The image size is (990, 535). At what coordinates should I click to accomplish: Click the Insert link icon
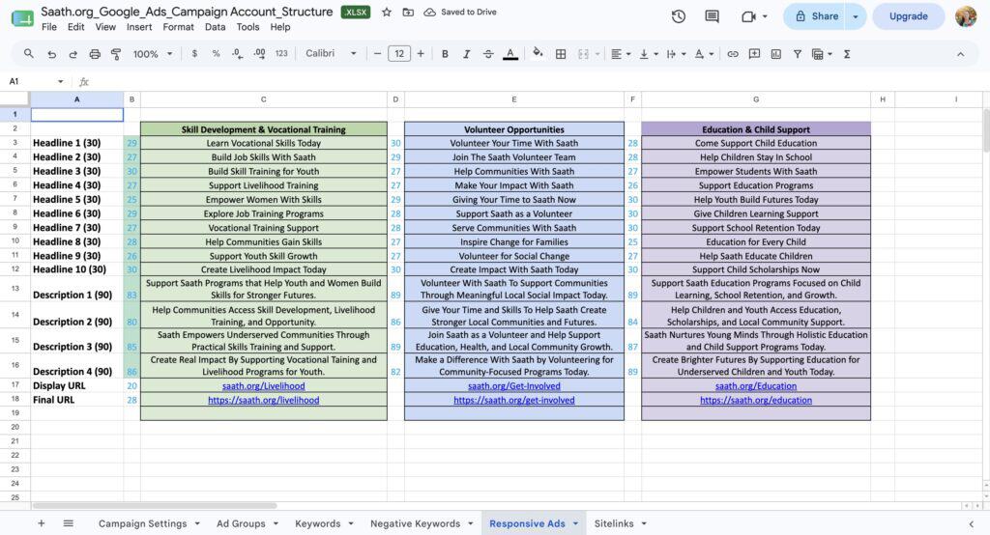(733, 54)
